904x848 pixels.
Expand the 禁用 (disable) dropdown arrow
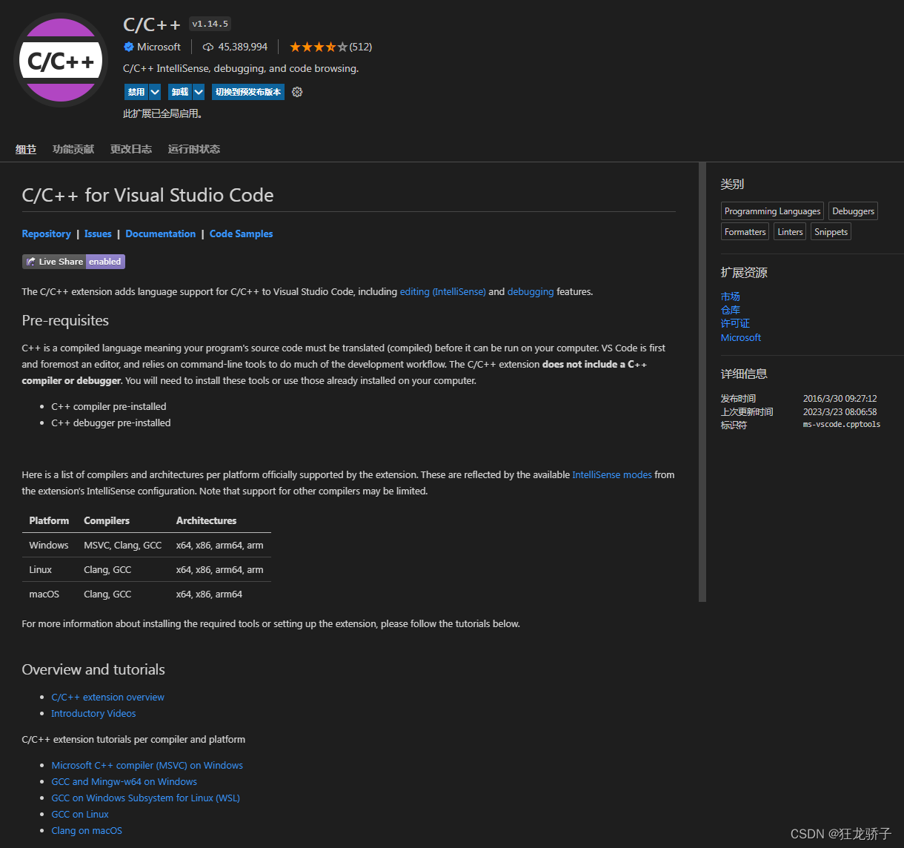tap(155, 92)
